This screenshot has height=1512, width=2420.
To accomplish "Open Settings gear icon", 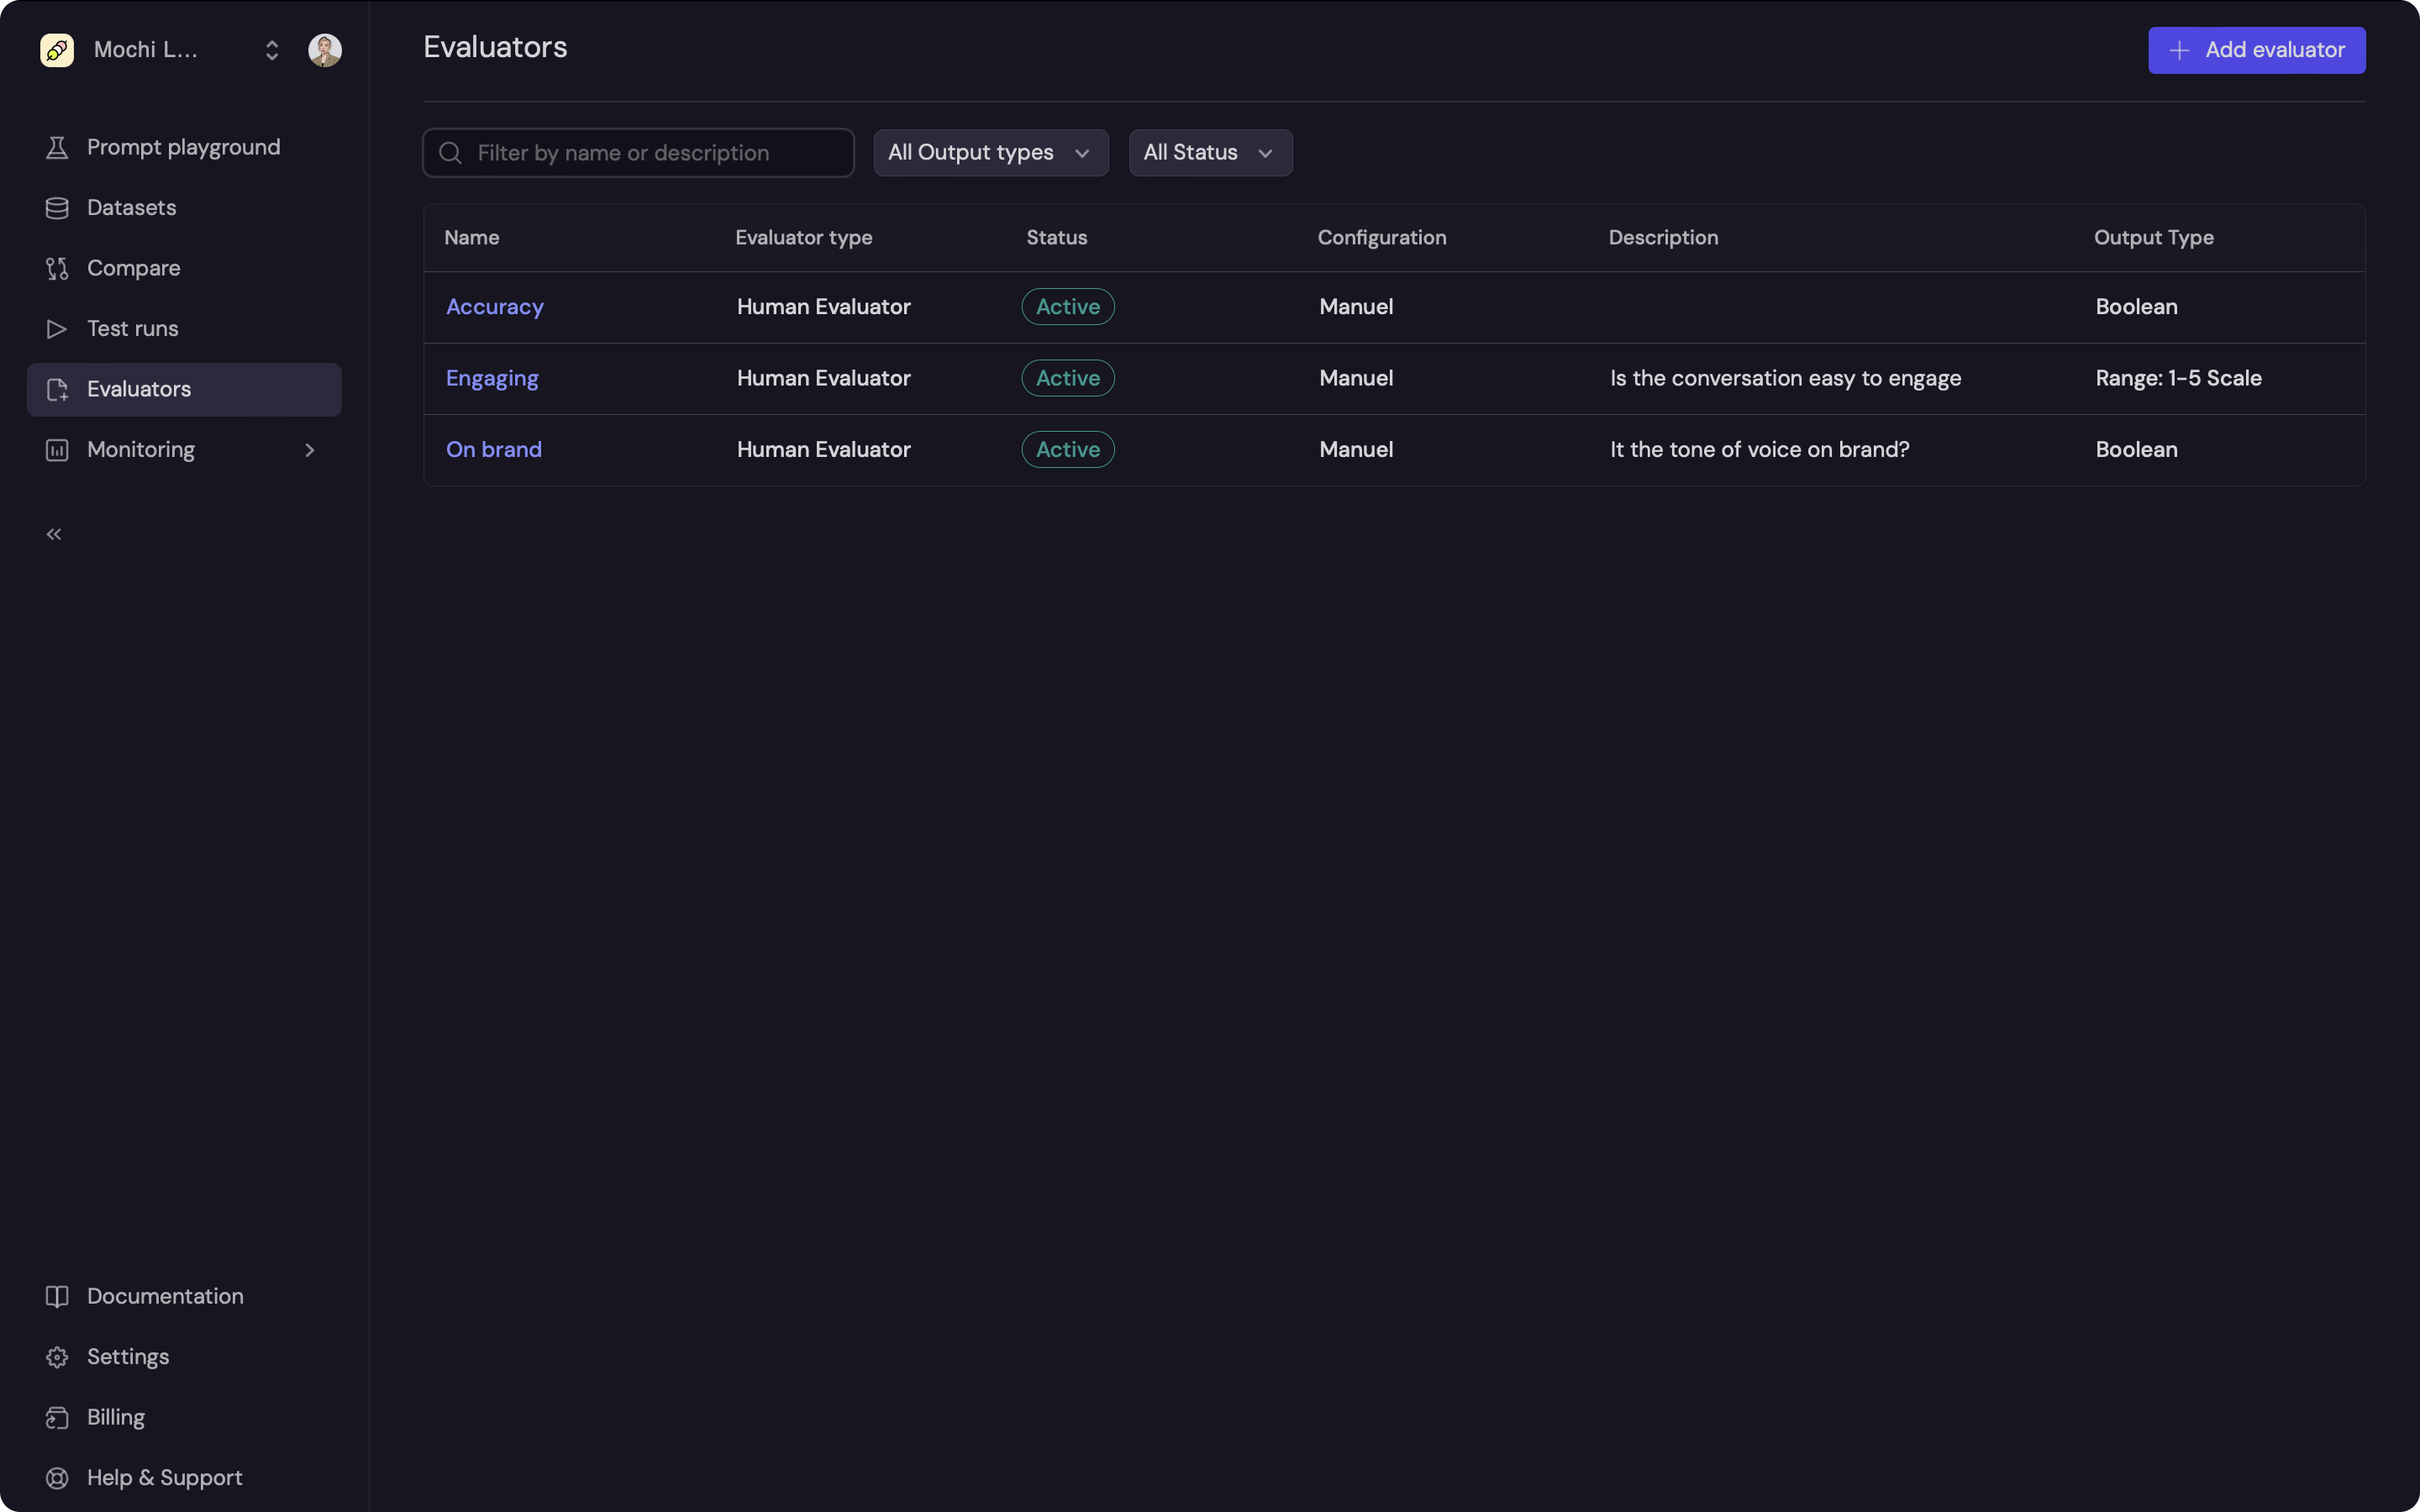I will tap(57, 1357).
